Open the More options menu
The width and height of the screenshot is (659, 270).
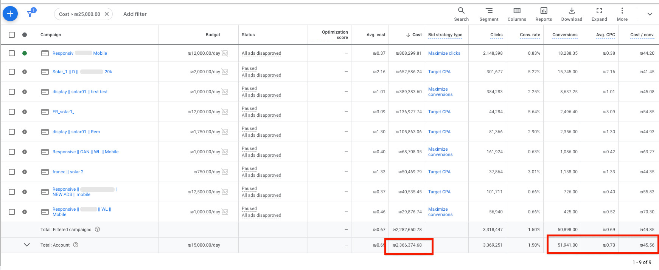tap(622, 14)
